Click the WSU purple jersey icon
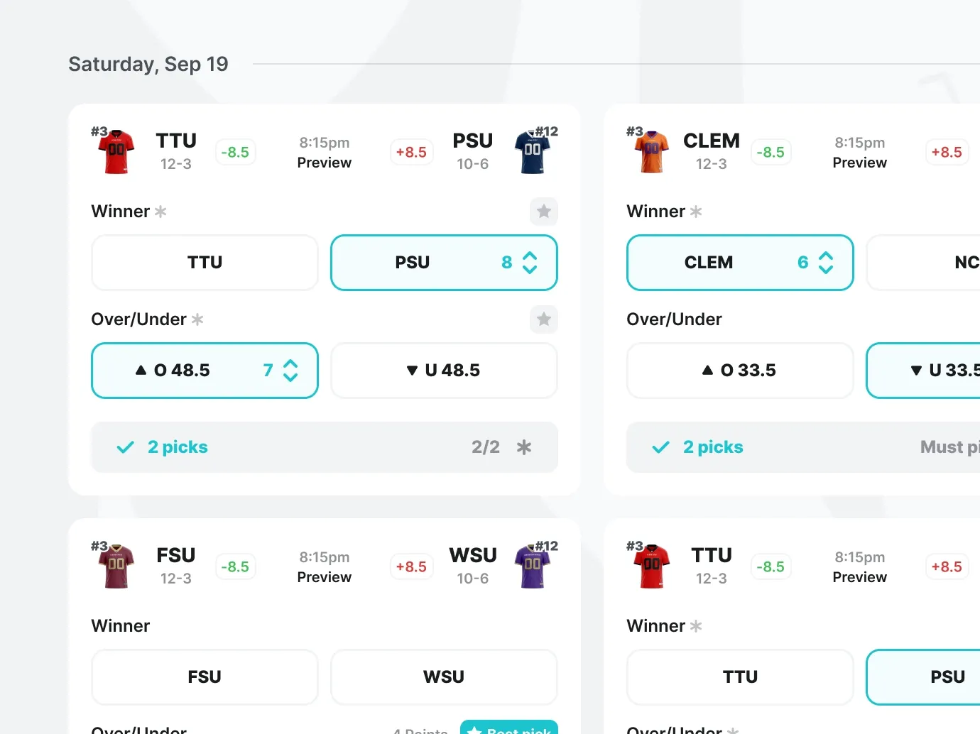The width and height of the screenshot is (980, 734). pyautogui.click(x=533, y=566)
